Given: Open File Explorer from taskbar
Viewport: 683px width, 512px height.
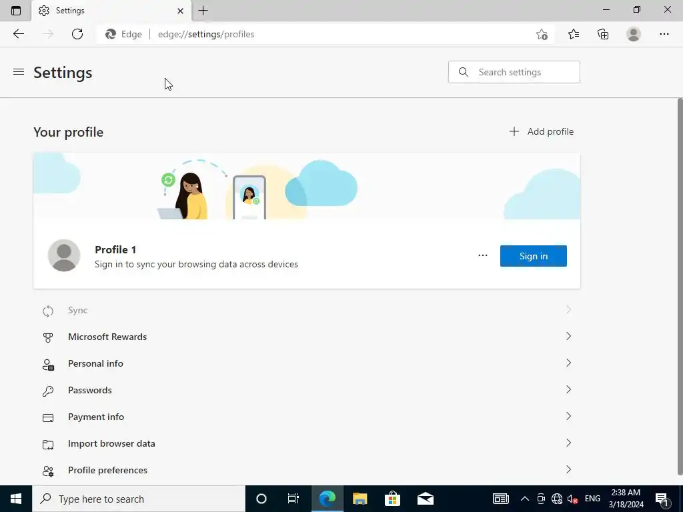Looking at the screenshot, I should [x=360, y=499].
